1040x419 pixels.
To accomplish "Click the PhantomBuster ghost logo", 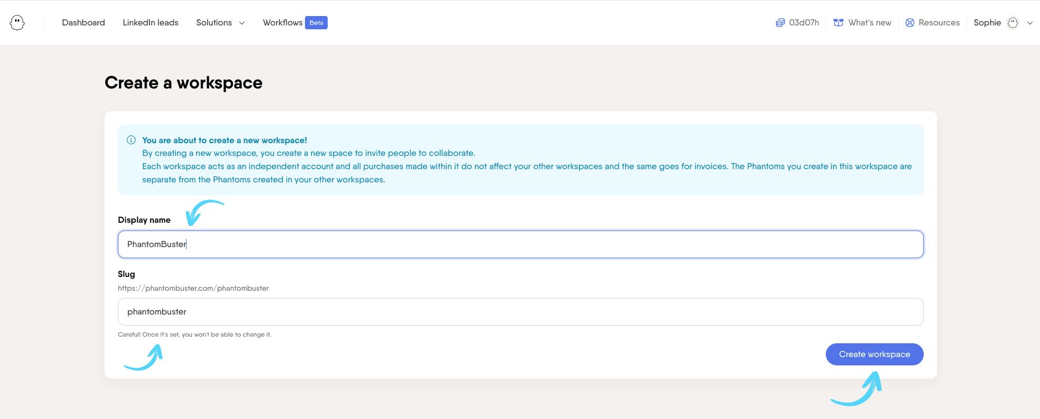I will pyautogui.click(x=17, y=23).
